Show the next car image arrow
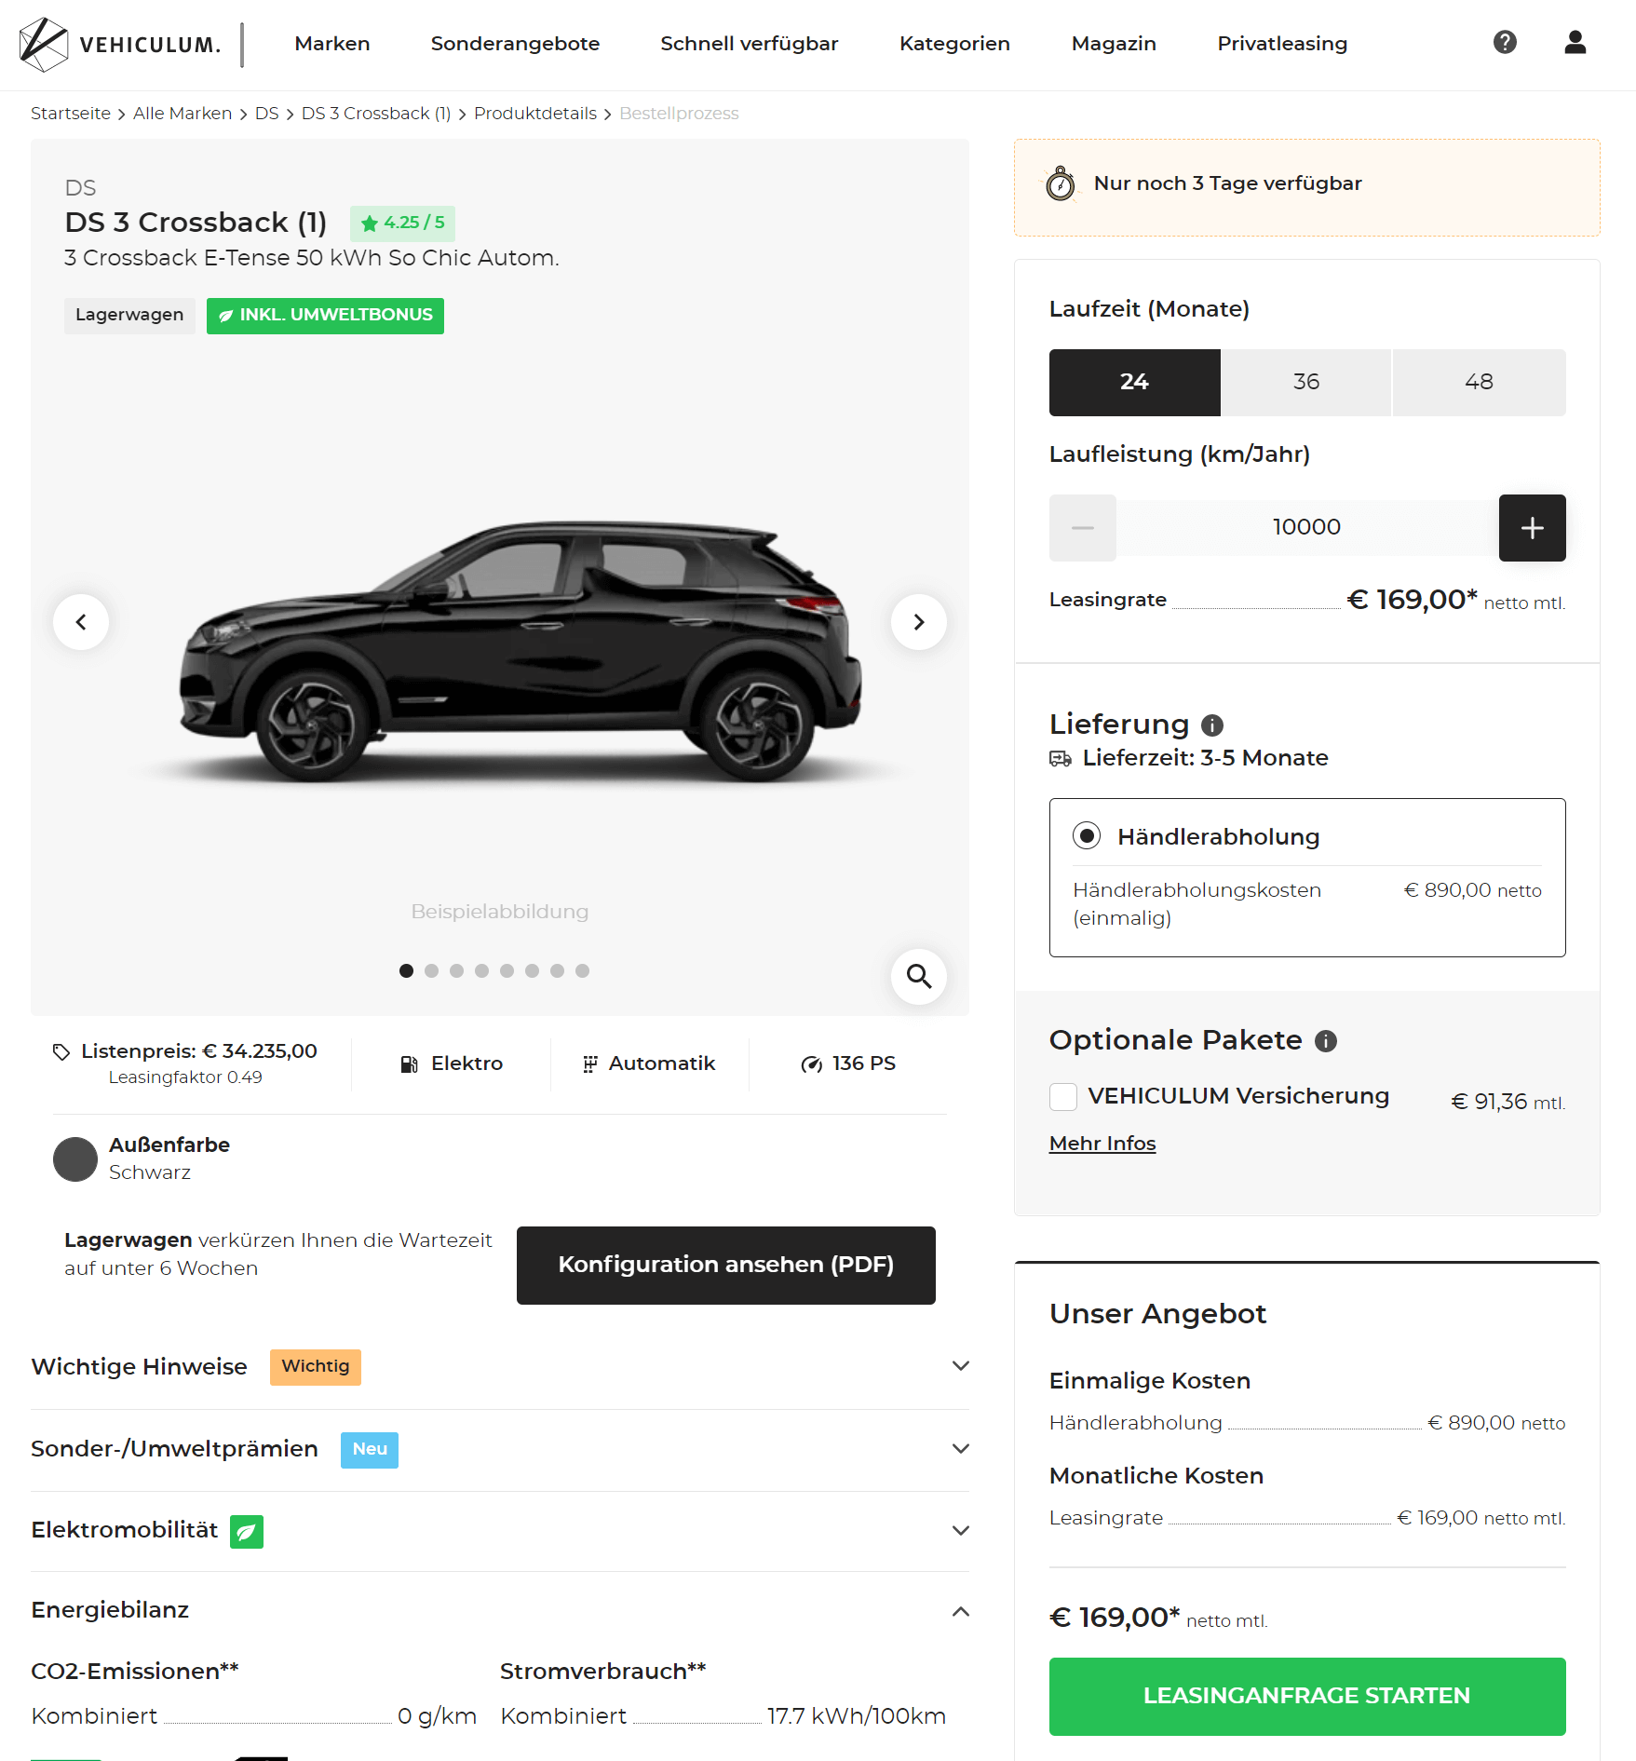Image resolution: width=1636 pixels, height=1761 pixels. coord(918,621)
